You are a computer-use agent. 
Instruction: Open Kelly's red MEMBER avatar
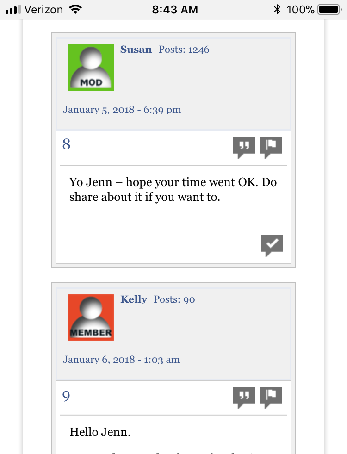[91, 317]
